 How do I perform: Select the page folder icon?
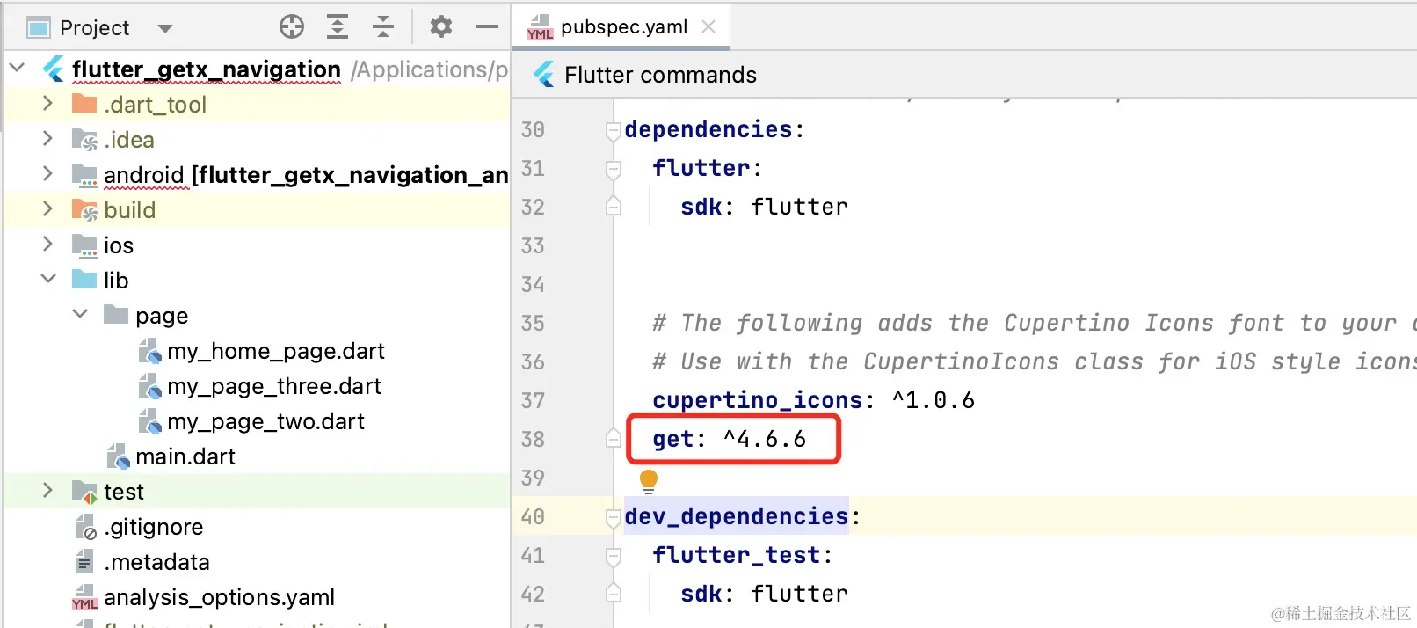[116, 314]
